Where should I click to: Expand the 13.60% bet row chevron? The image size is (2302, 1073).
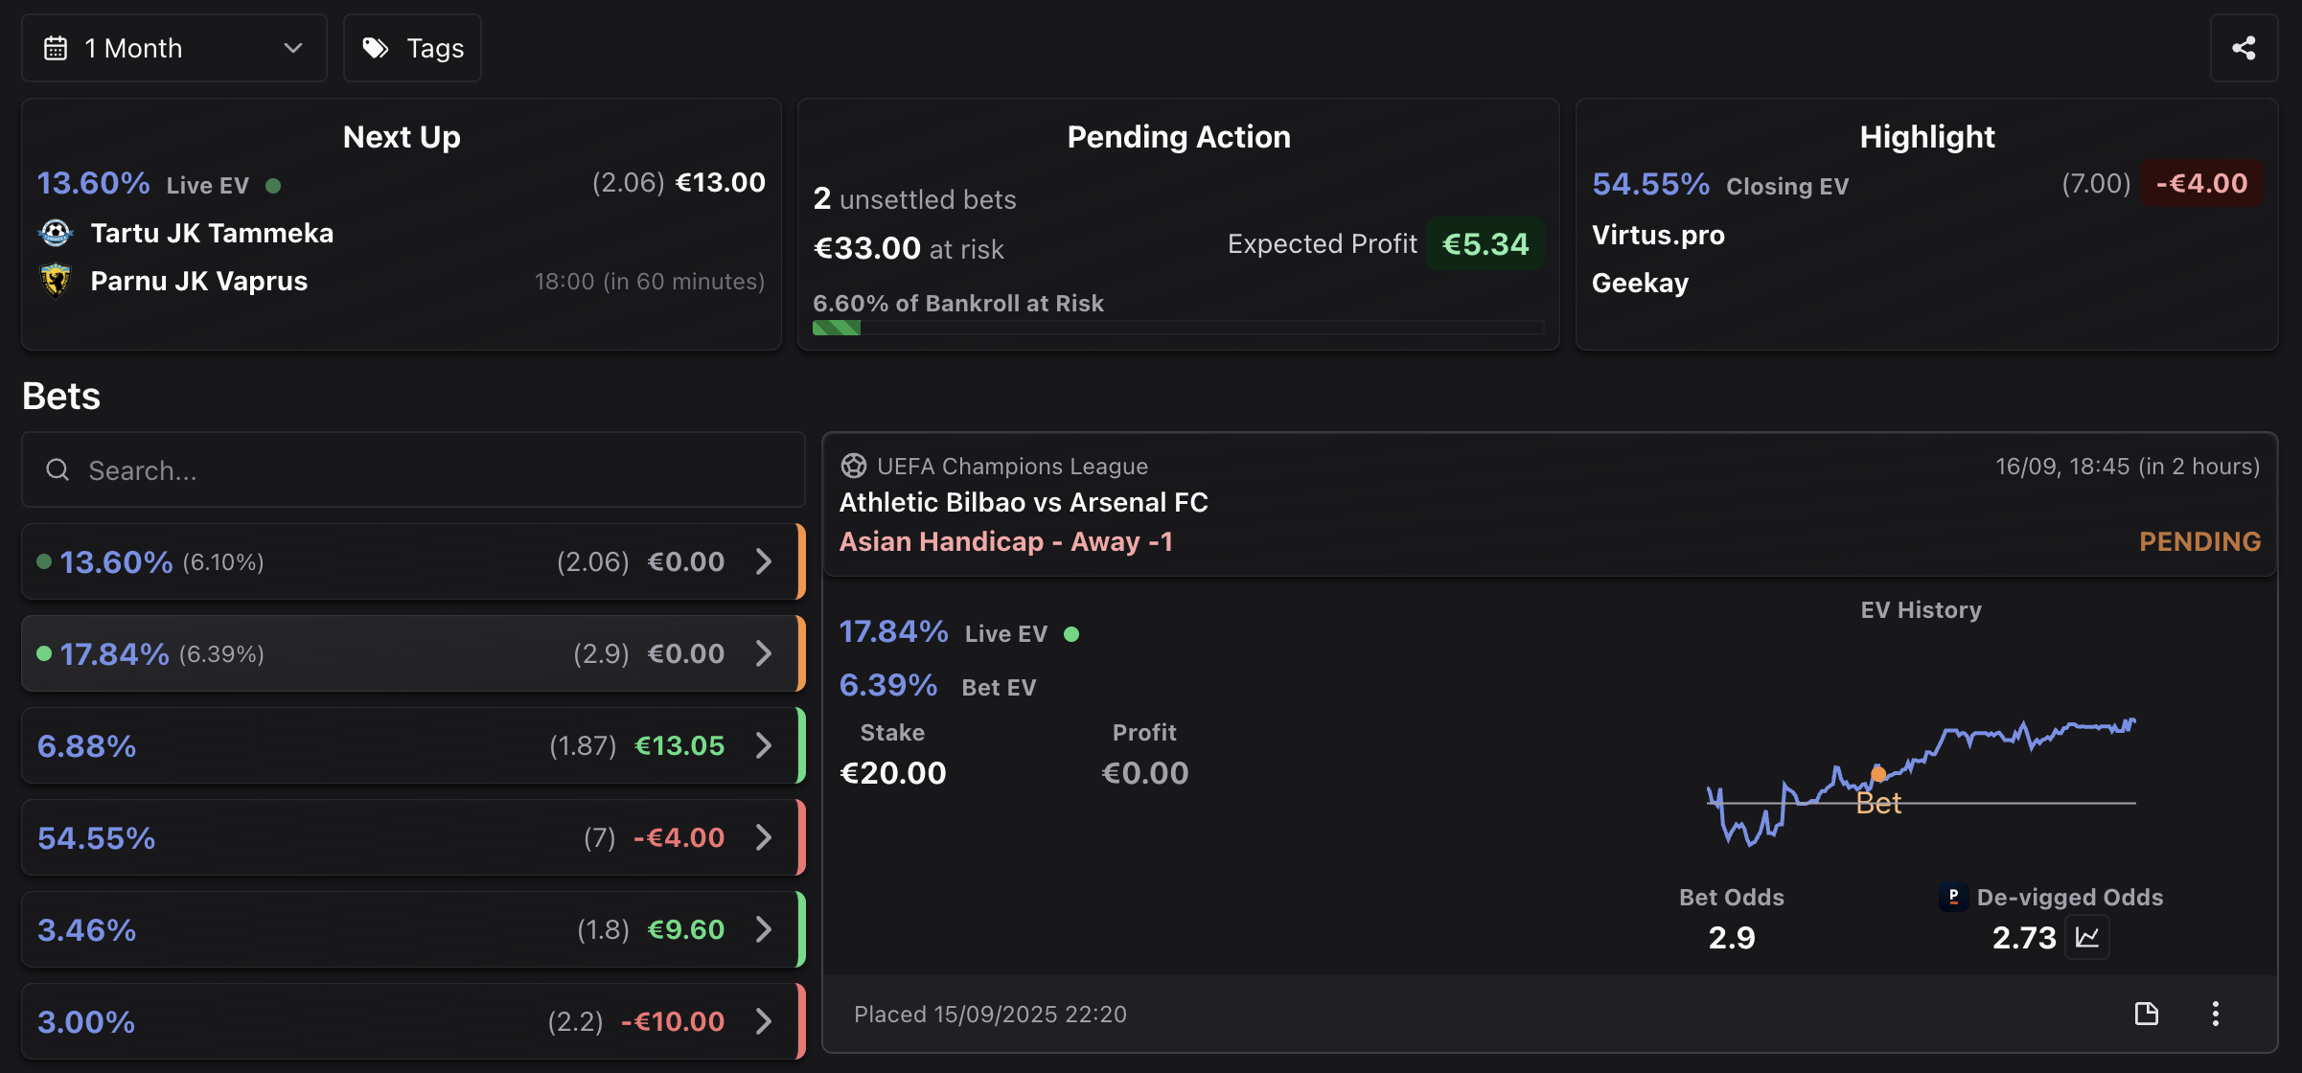pyautogui.click(x=764, y=561)
